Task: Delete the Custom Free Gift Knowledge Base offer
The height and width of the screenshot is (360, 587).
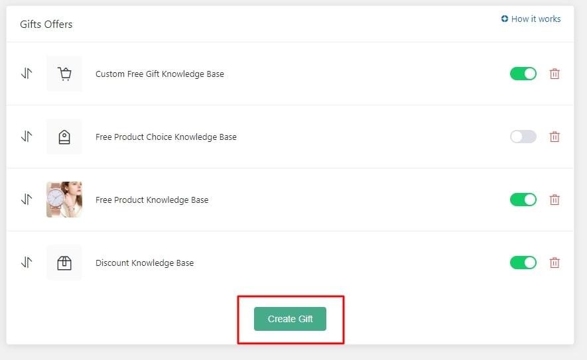Action: pos(554,74)
